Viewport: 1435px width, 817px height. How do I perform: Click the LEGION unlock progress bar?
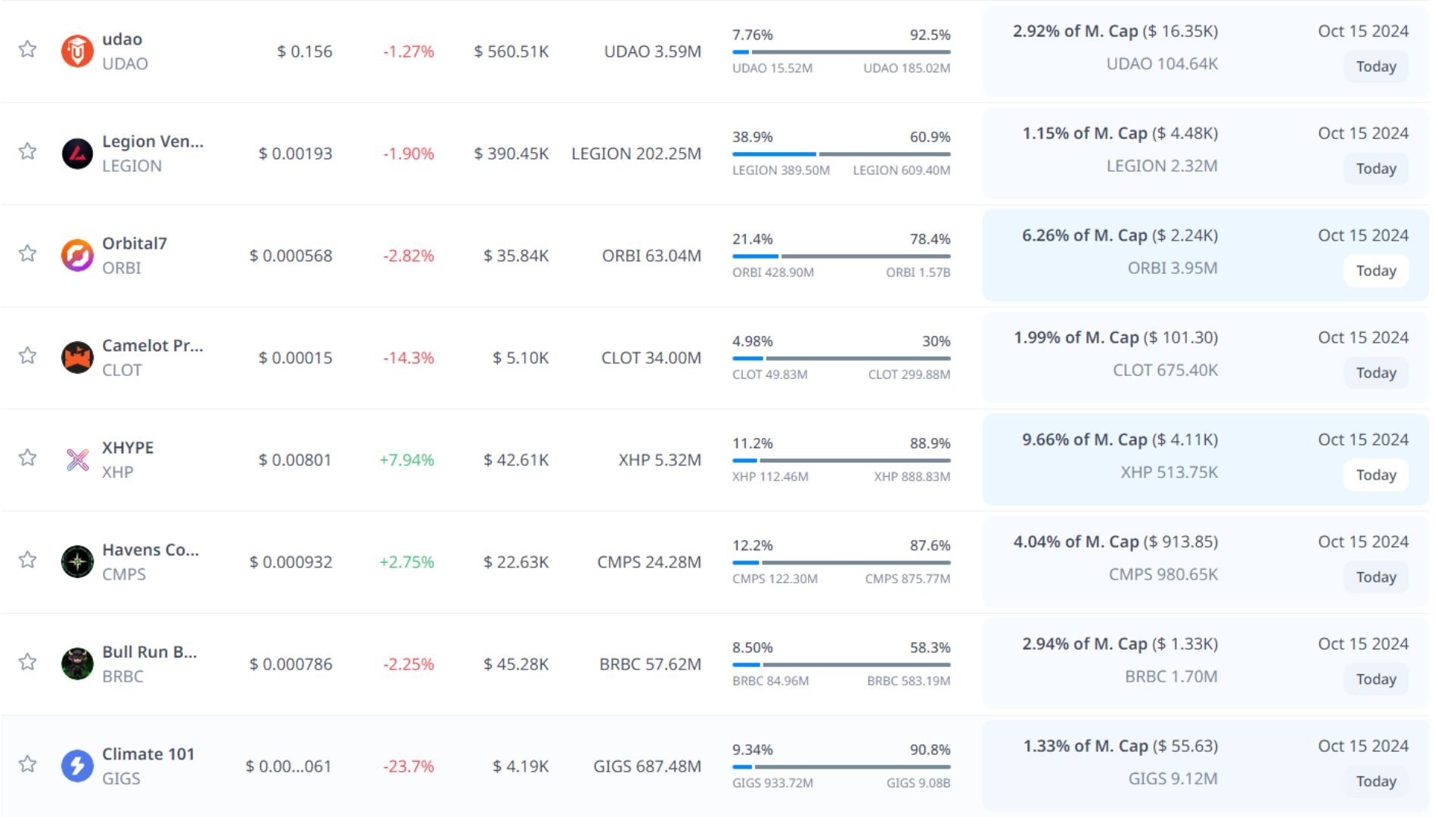click(841, 154)
